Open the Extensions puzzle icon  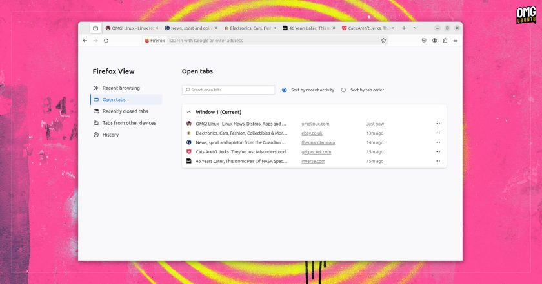[x=445, y=41]
